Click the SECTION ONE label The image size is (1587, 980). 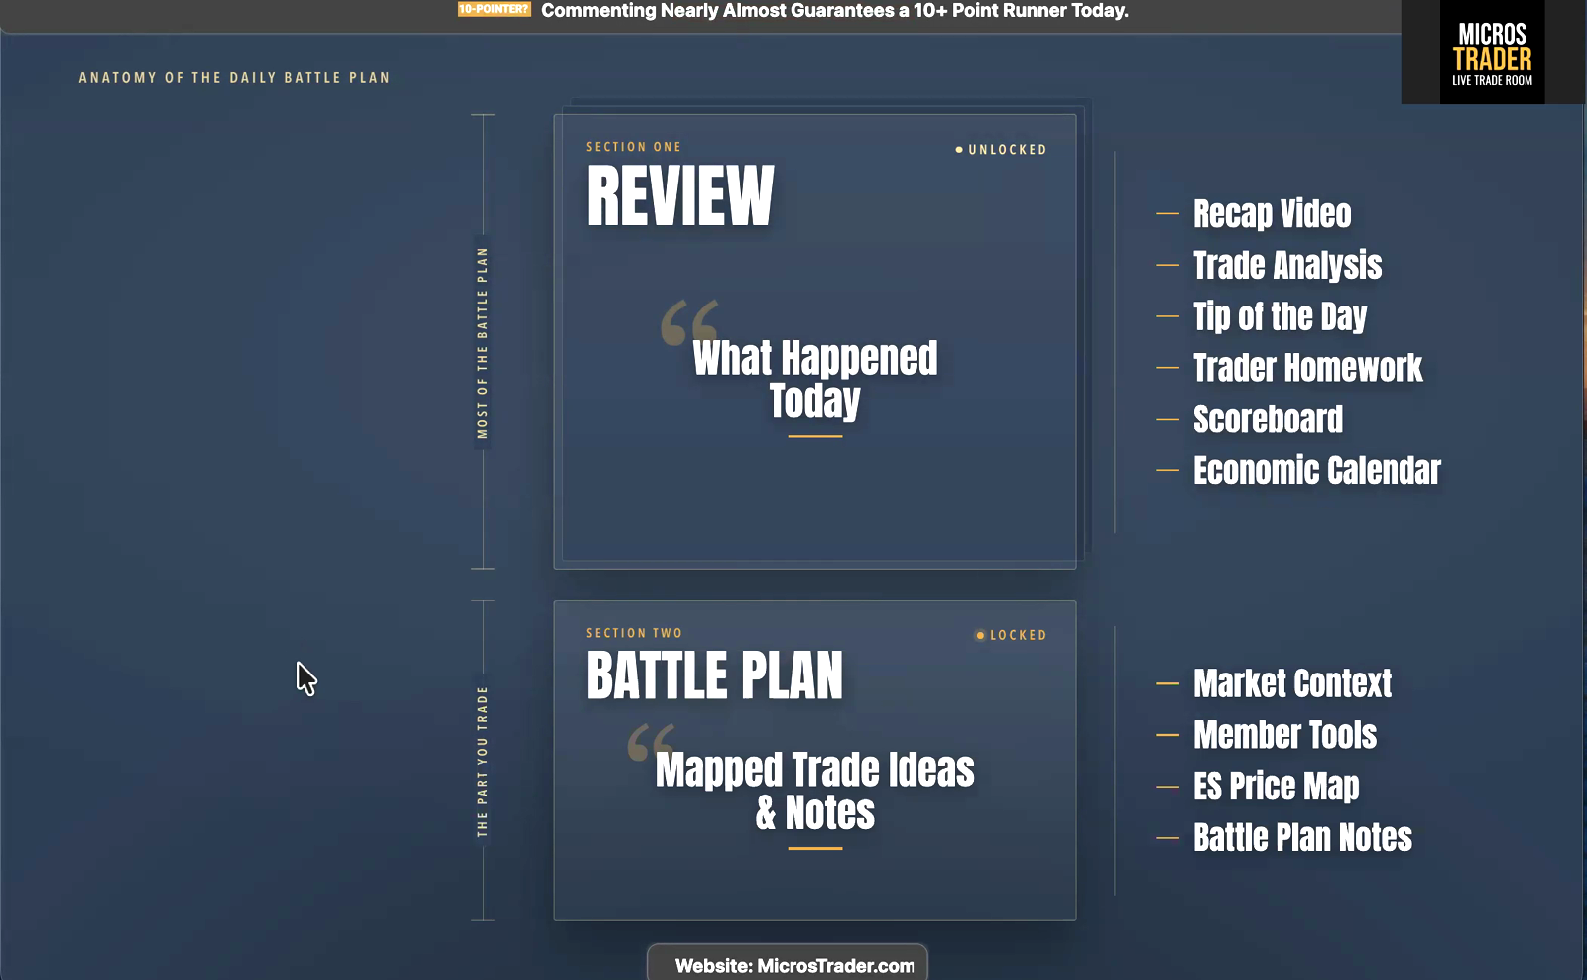pos(634,147)
